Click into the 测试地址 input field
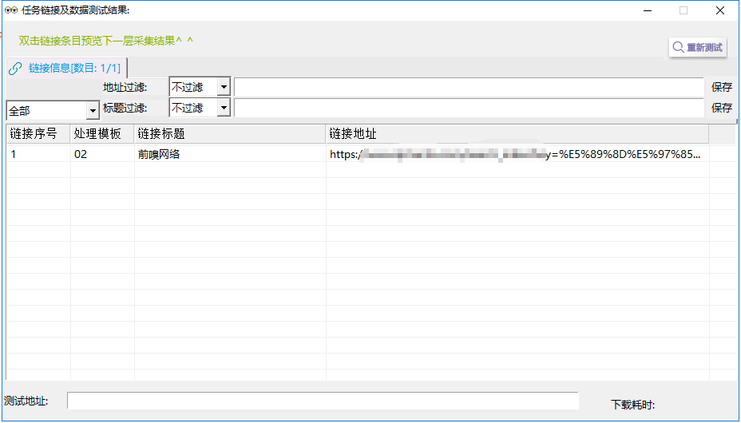Image resolution: width=741 pixels, height=423 pixels. click(x=322, y=401)
